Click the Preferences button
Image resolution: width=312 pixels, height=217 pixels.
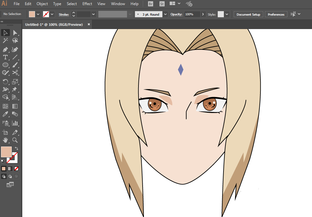click(276, 14)
